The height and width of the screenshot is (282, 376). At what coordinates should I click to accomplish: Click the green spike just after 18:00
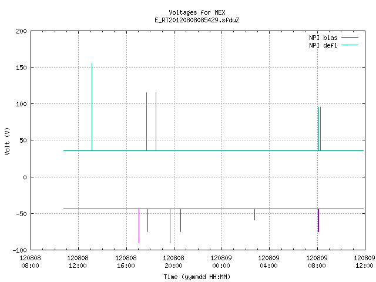click(156, 122)
